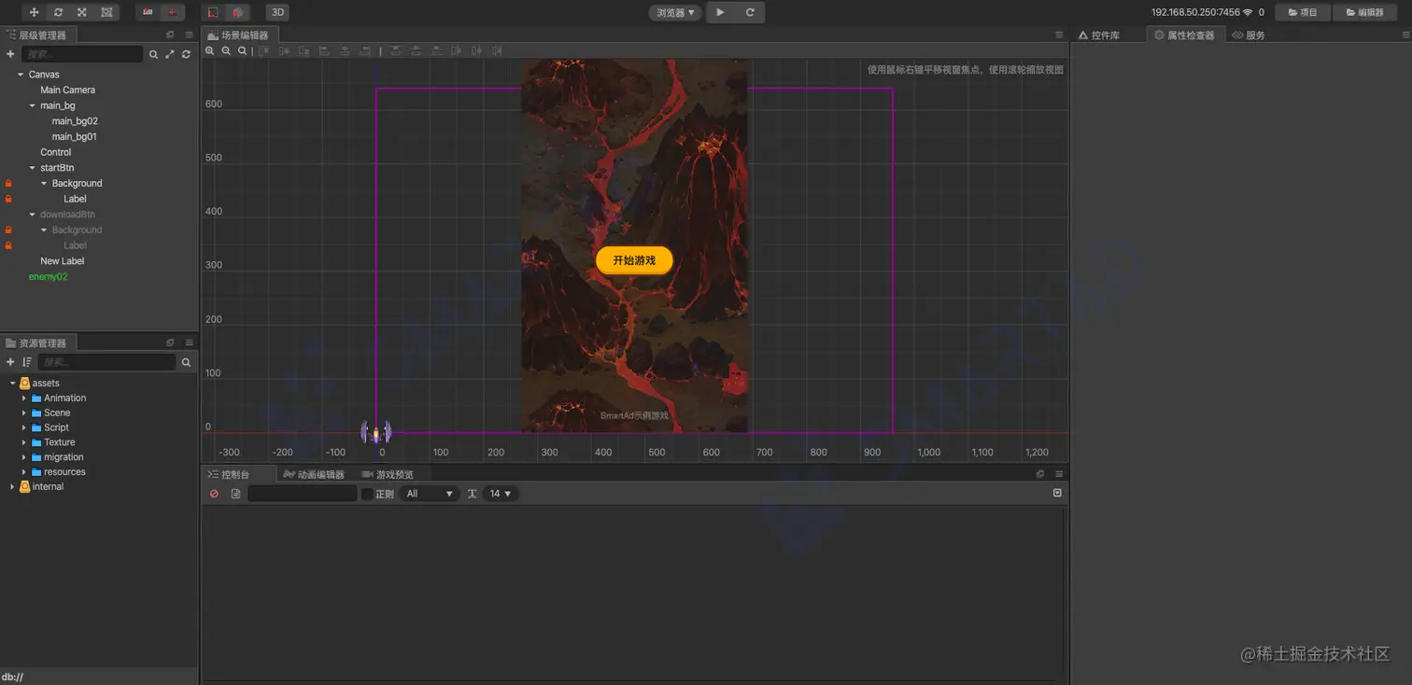Open the 浏览器 preview platform dropdown

(675, 12)
